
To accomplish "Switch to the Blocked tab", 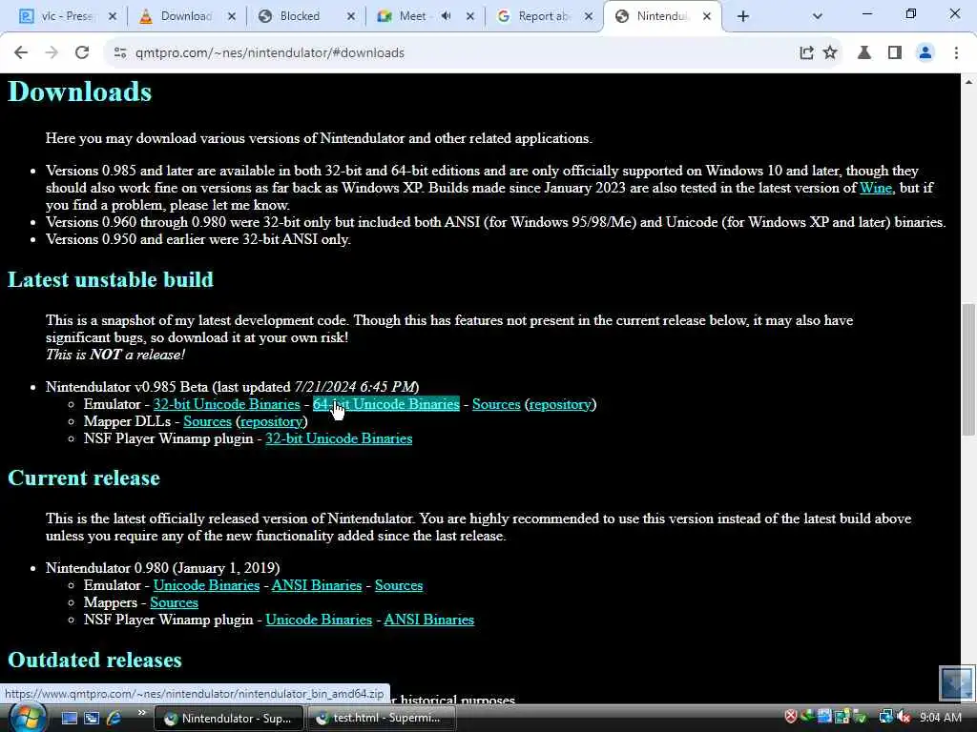I will 298,16.
